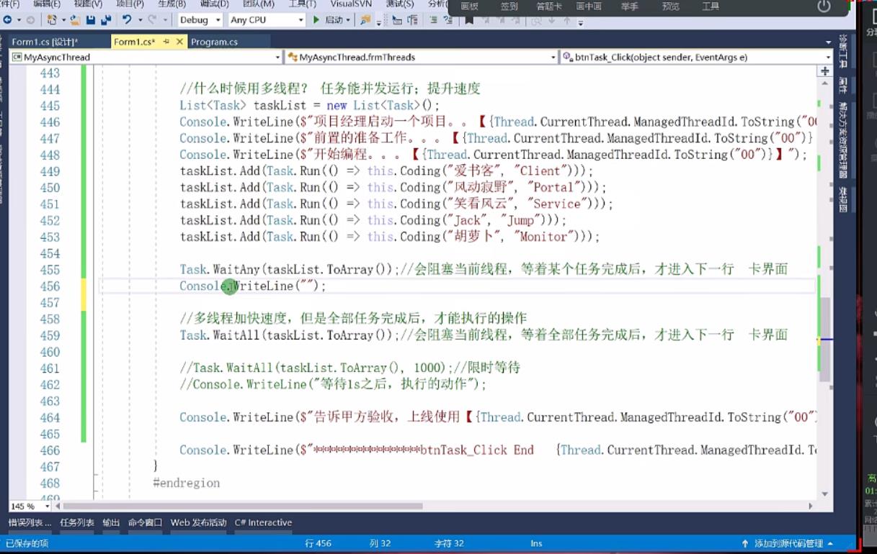
Task: Open the 调试(D) menu
Action: (214, 4)
